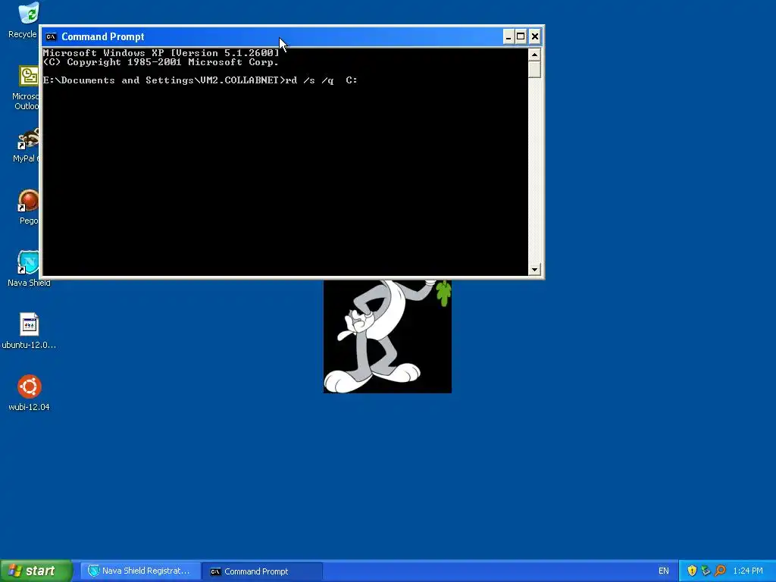Click the Command Prompt taskbar item
Image resolution: width=776 pixels, height=582 pixels.
262,571
